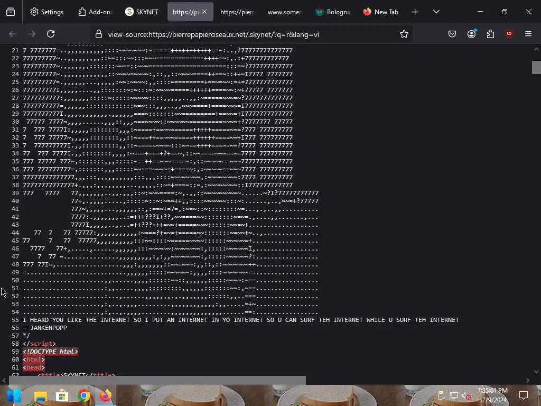The height and width of the screenshot is (406, 541).
Task: Switch to the New Tab tab
Action: (381, 12)
